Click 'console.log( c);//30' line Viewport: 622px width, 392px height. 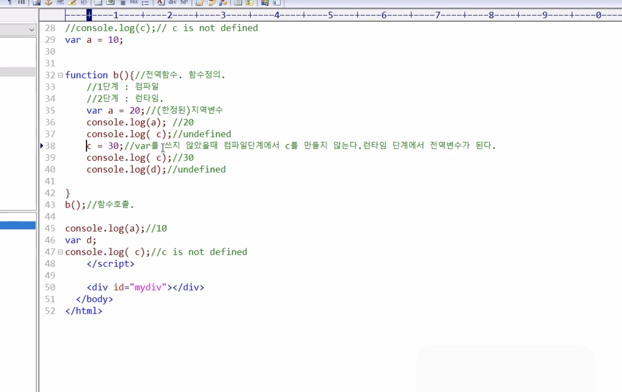pos(140,158)
